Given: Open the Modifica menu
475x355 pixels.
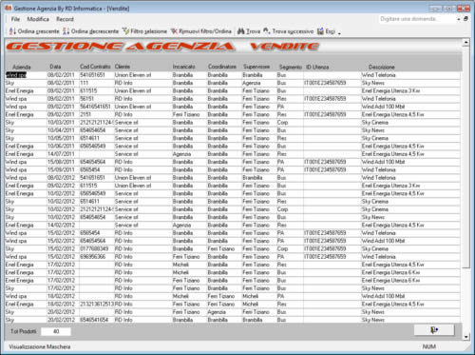Looking at the screenshot, I should click(38, 19).
